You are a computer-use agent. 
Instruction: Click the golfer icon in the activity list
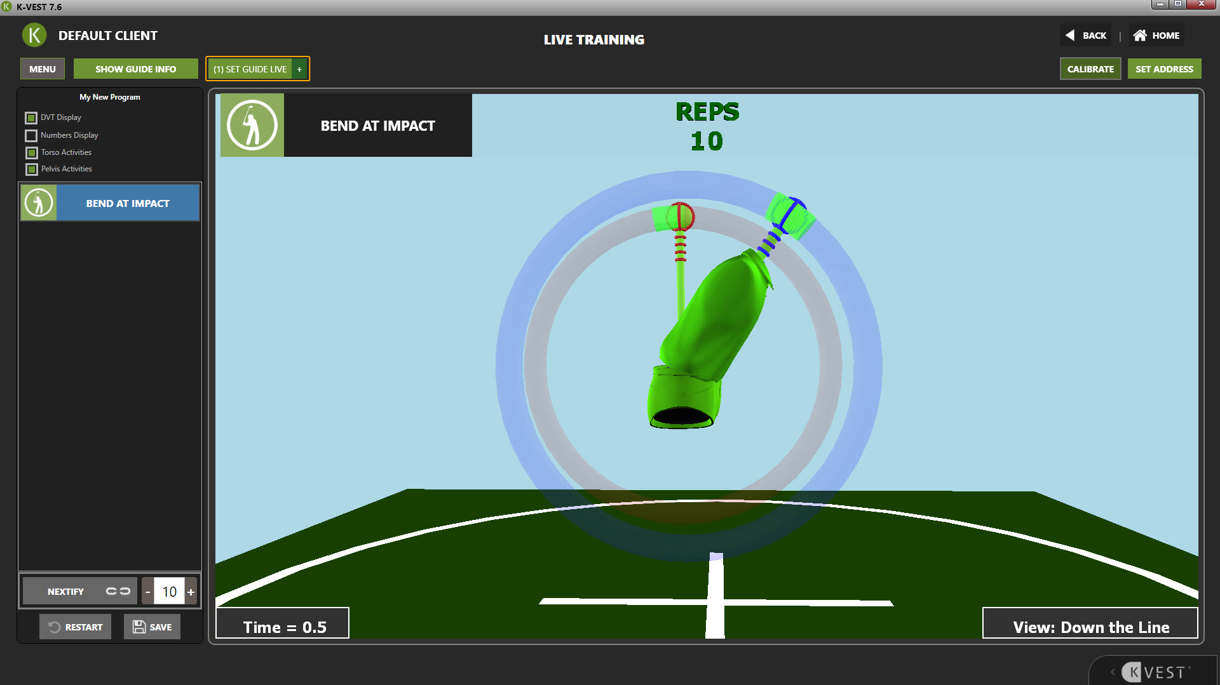click(x=39, y=203)
